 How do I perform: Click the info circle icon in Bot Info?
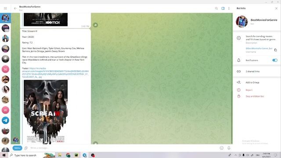[x=239, y=38]
